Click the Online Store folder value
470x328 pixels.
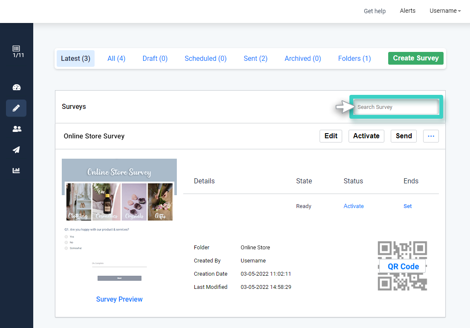(x=255, y=248)
